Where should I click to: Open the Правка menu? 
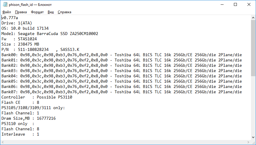click(x=21, y=12)
